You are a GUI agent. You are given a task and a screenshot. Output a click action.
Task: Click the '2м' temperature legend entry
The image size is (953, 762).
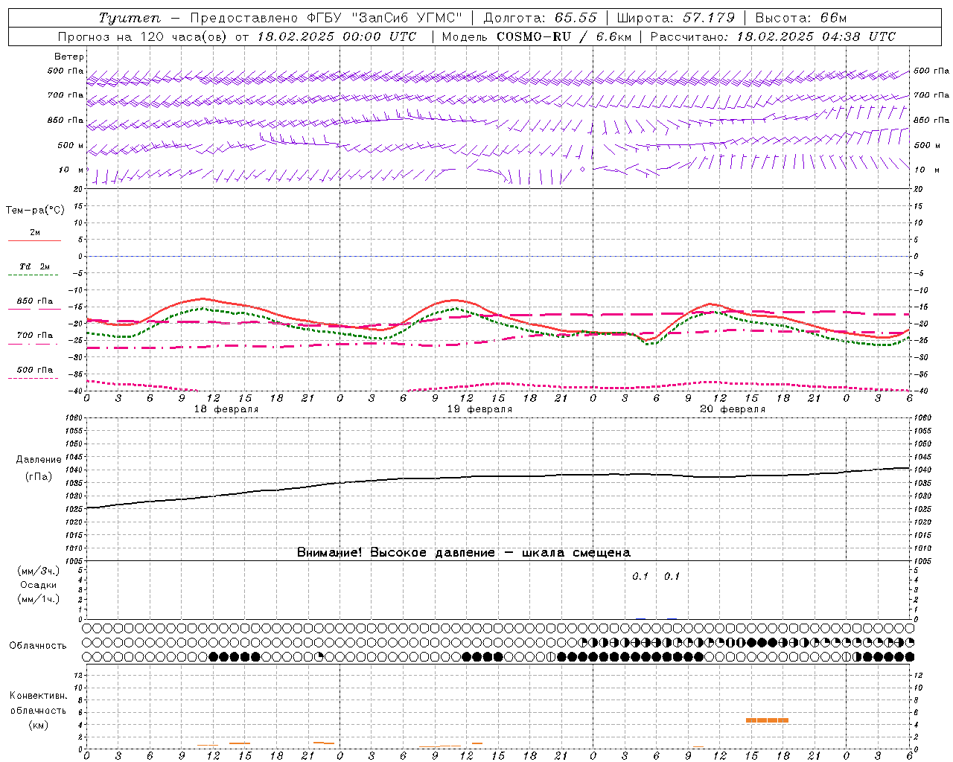tap(35, 232)
